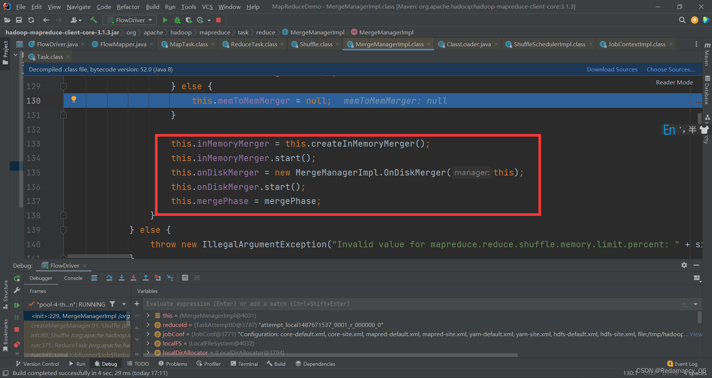Viewport: 712px width, 378px height.
Task: Click the Save All icon
Action: 19,20
